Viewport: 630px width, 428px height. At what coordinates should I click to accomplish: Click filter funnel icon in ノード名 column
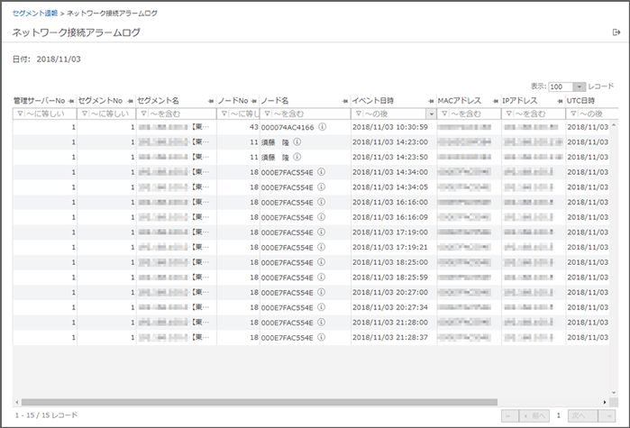coord(267,114)
